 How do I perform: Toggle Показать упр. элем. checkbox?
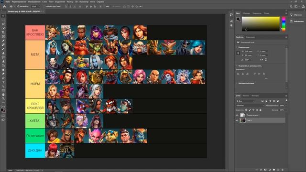tap(44, 6)
